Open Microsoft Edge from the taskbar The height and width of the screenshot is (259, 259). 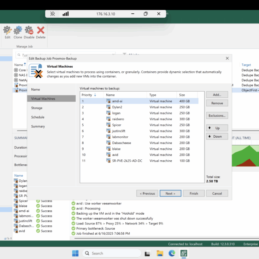tap(172, 253)
